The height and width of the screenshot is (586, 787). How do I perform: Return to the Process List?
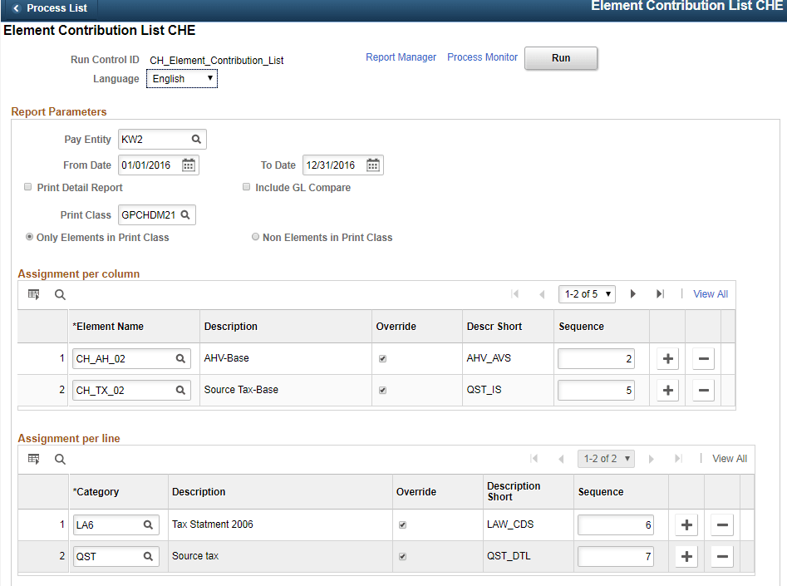(50, 7)
